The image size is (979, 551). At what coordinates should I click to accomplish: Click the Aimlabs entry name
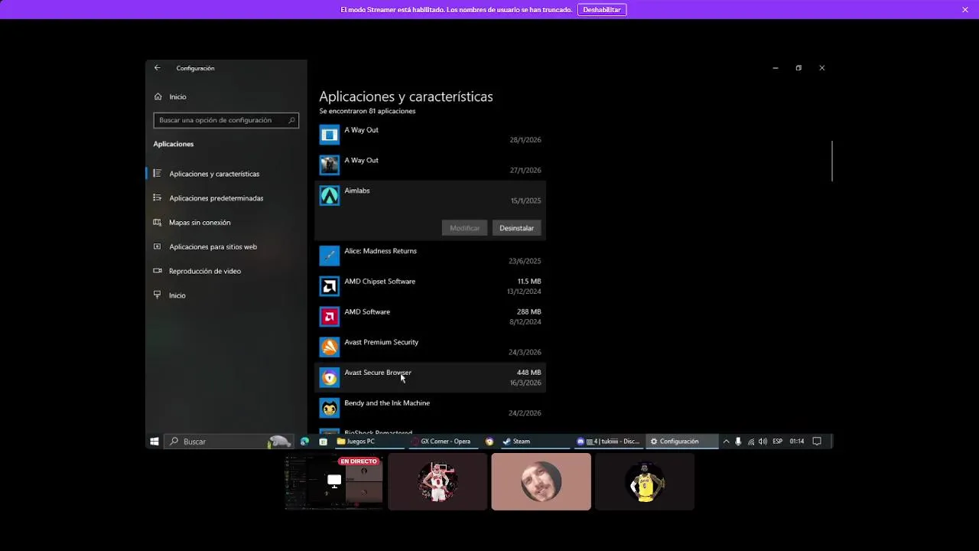(357, 191)
